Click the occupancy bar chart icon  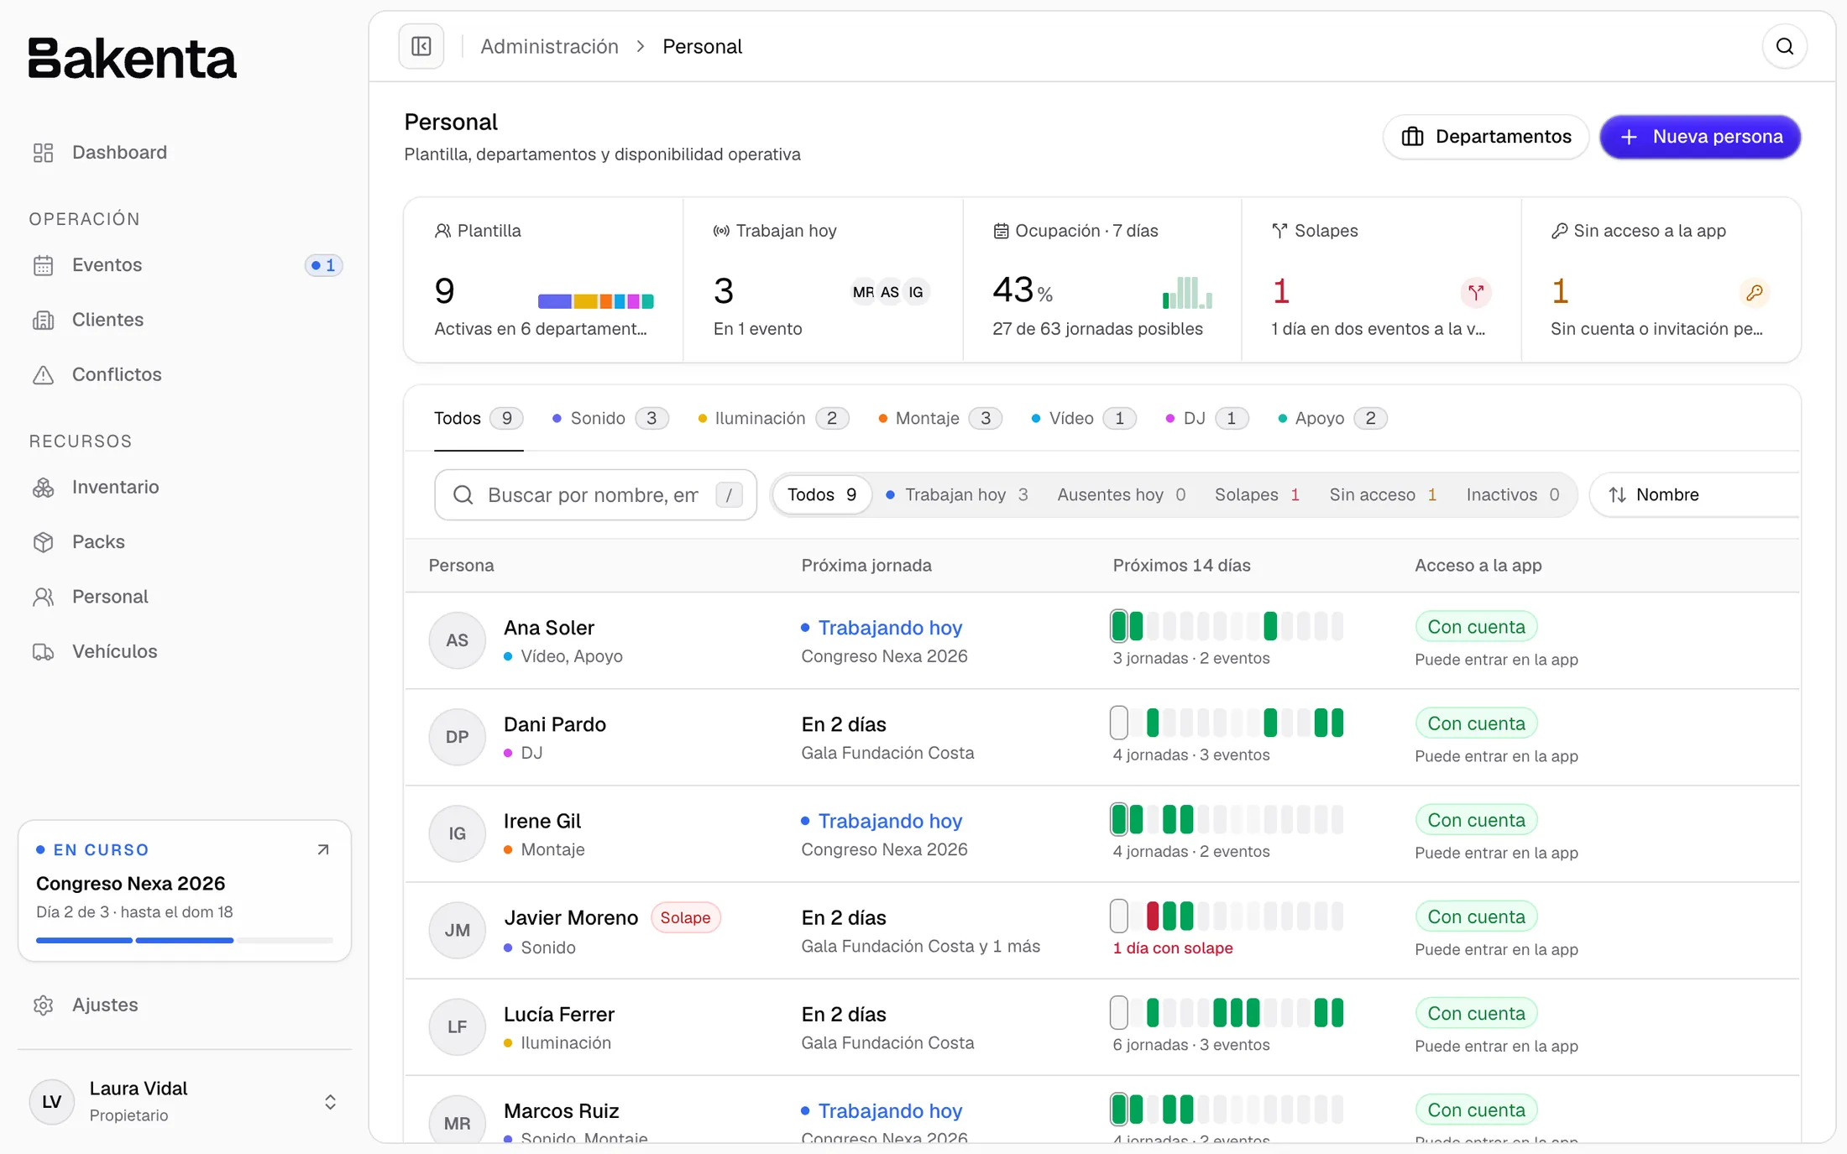[1187, 293]
